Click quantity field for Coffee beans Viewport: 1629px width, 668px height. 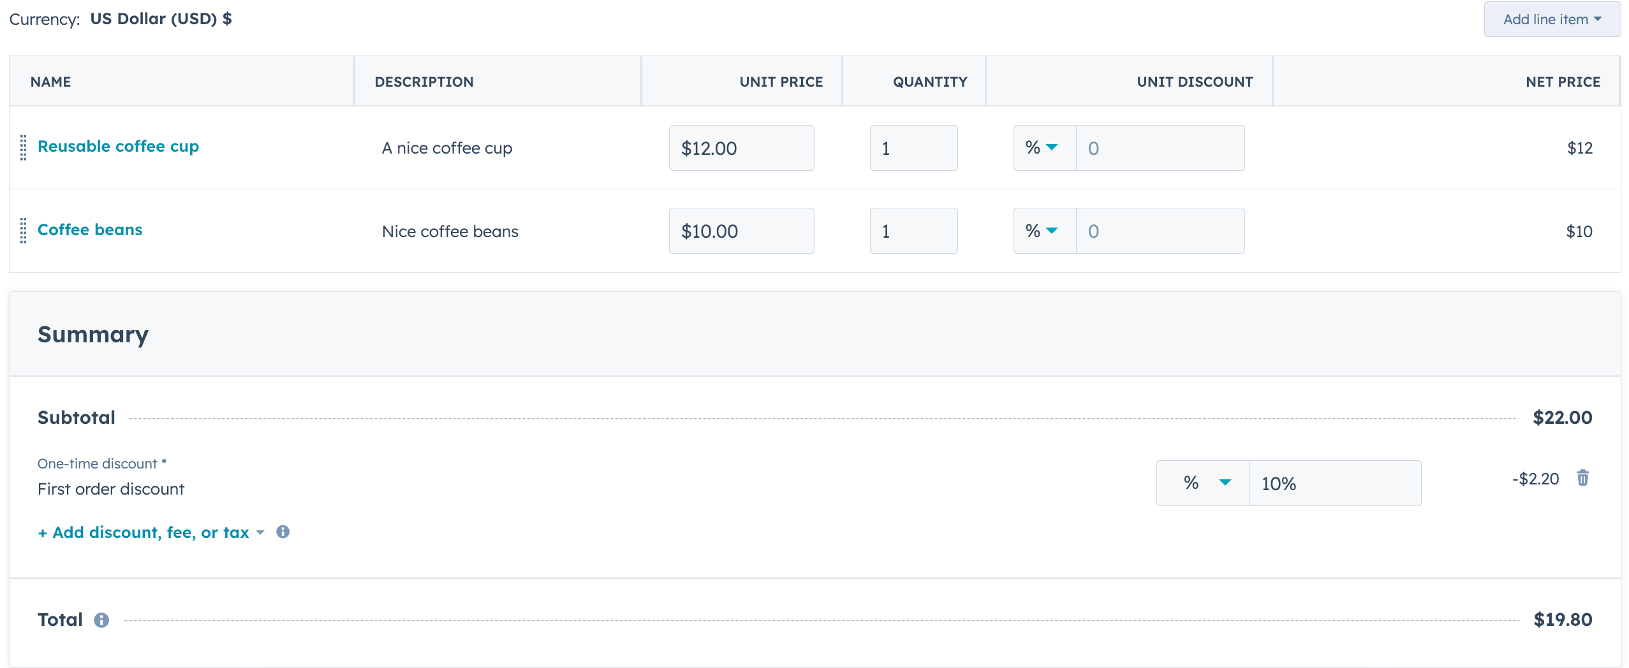click(913, 231)
